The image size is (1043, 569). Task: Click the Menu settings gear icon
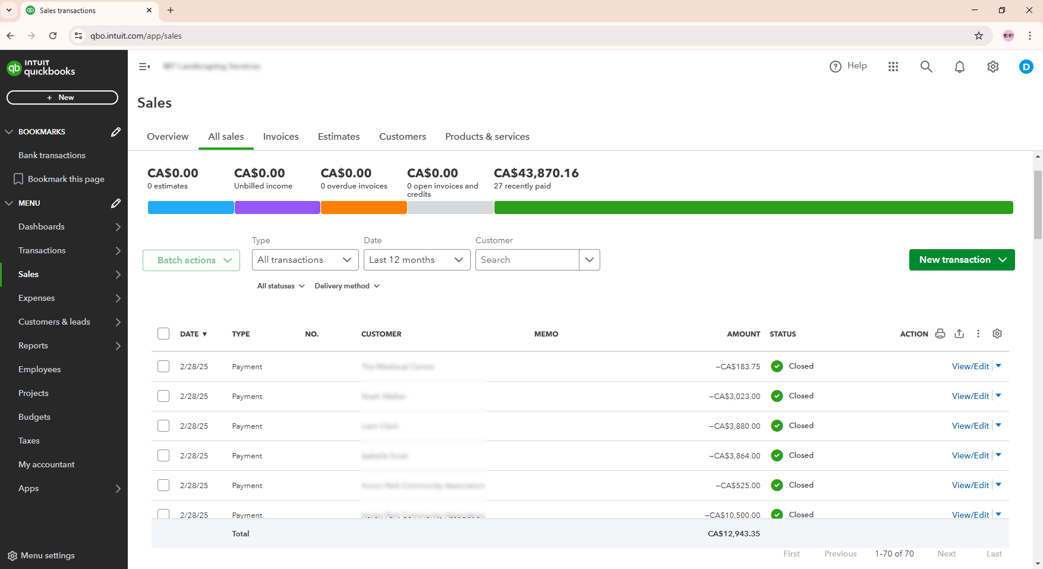coord(12,556)
